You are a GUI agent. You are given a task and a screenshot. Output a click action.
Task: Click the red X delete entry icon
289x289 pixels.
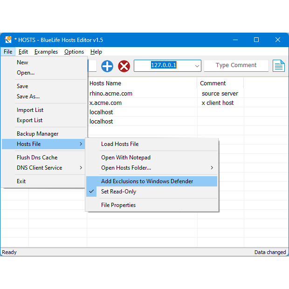124,66
